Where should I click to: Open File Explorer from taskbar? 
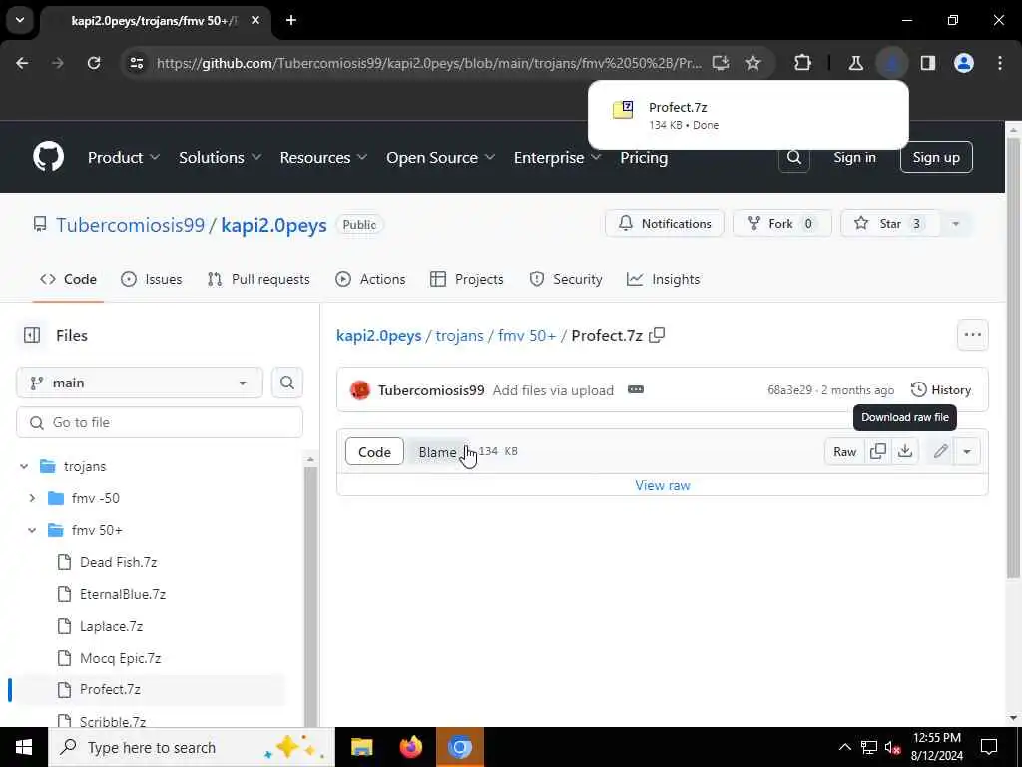coord(361,747)
